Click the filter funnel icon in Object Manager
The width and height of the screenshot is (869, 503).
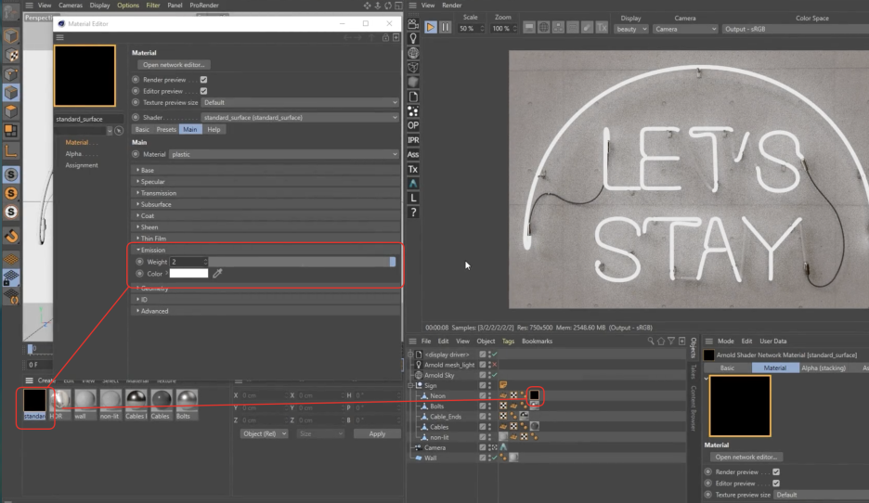click(x=671, y=342)
